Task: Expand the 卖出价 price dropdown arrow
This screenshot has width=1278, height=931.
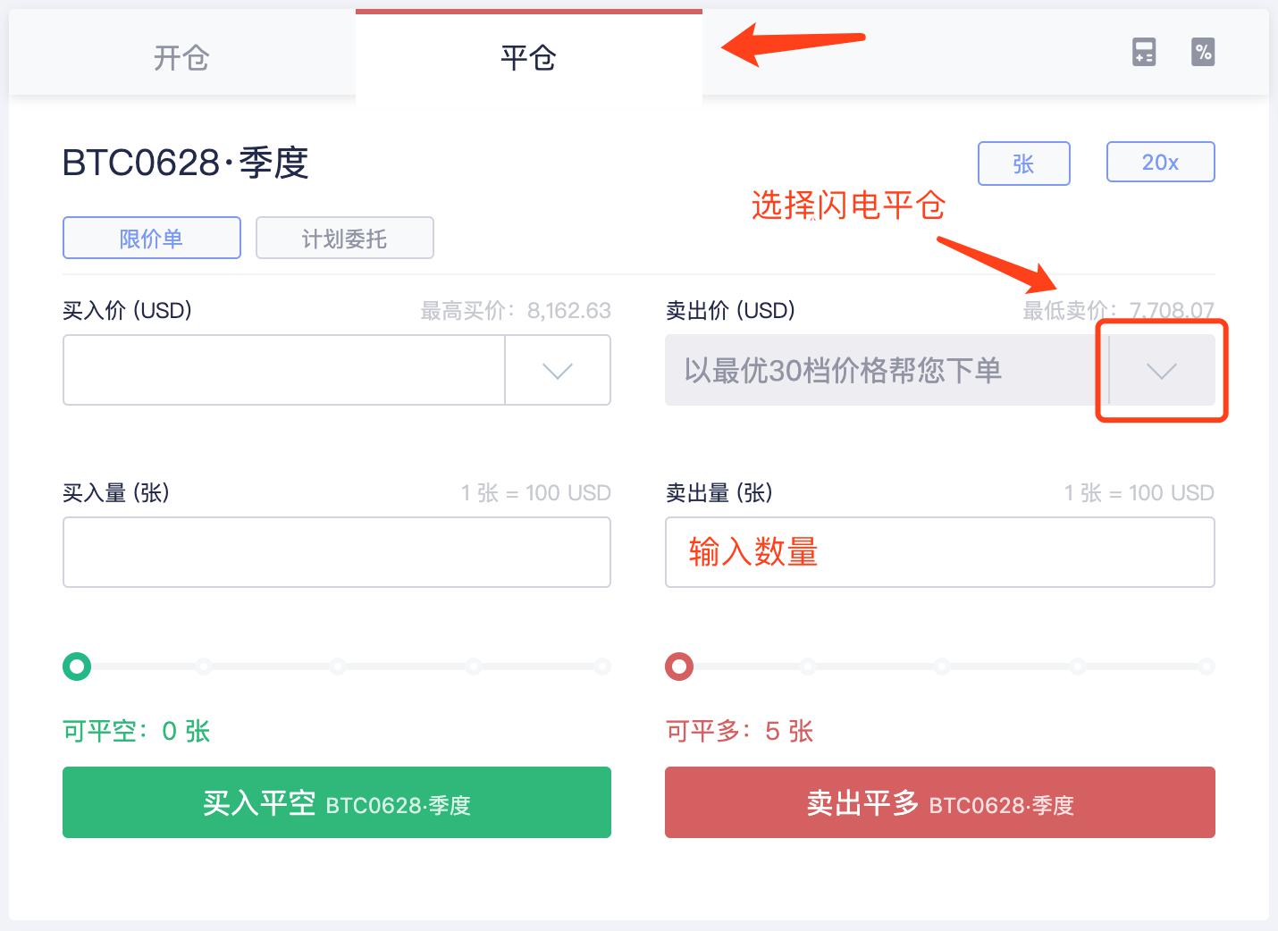Action: point(1162,370)
